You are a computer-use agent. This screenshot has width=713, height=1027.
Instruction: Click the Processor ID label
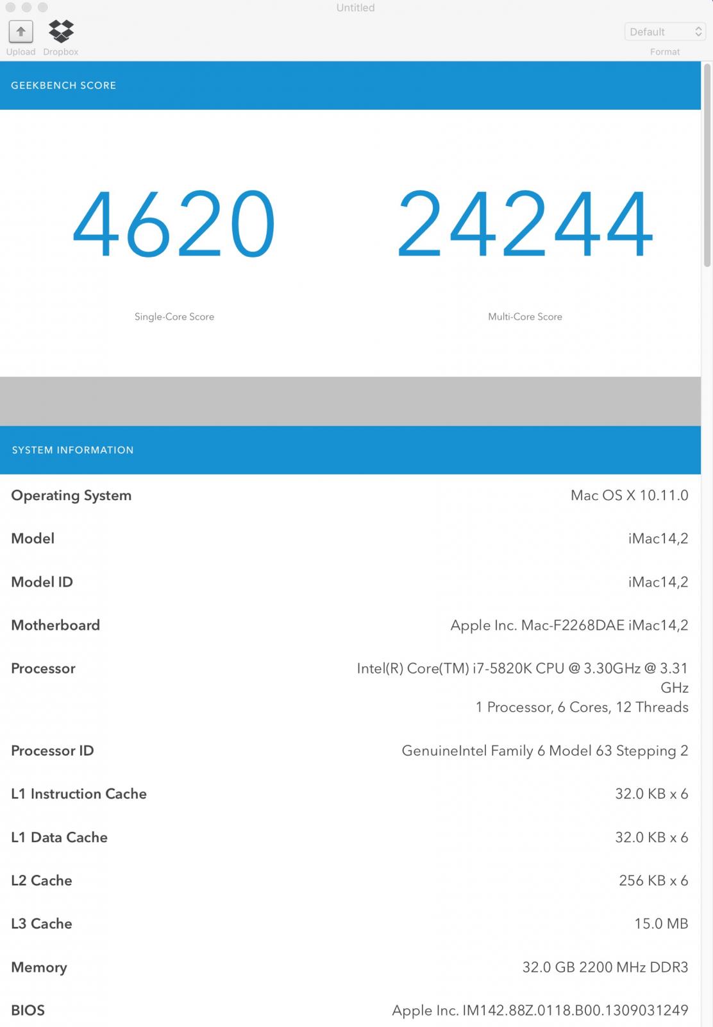(53, 751)
